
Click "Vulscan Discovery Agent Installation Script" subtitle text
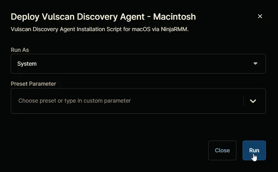[x=66, y=29]
